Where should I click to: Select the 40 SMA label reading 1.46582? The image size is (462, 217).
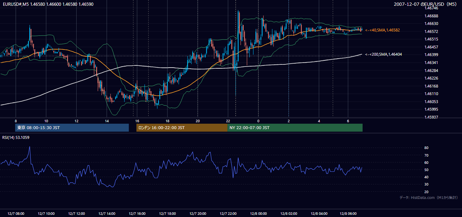pyautogui.click(x=382, y=30)
